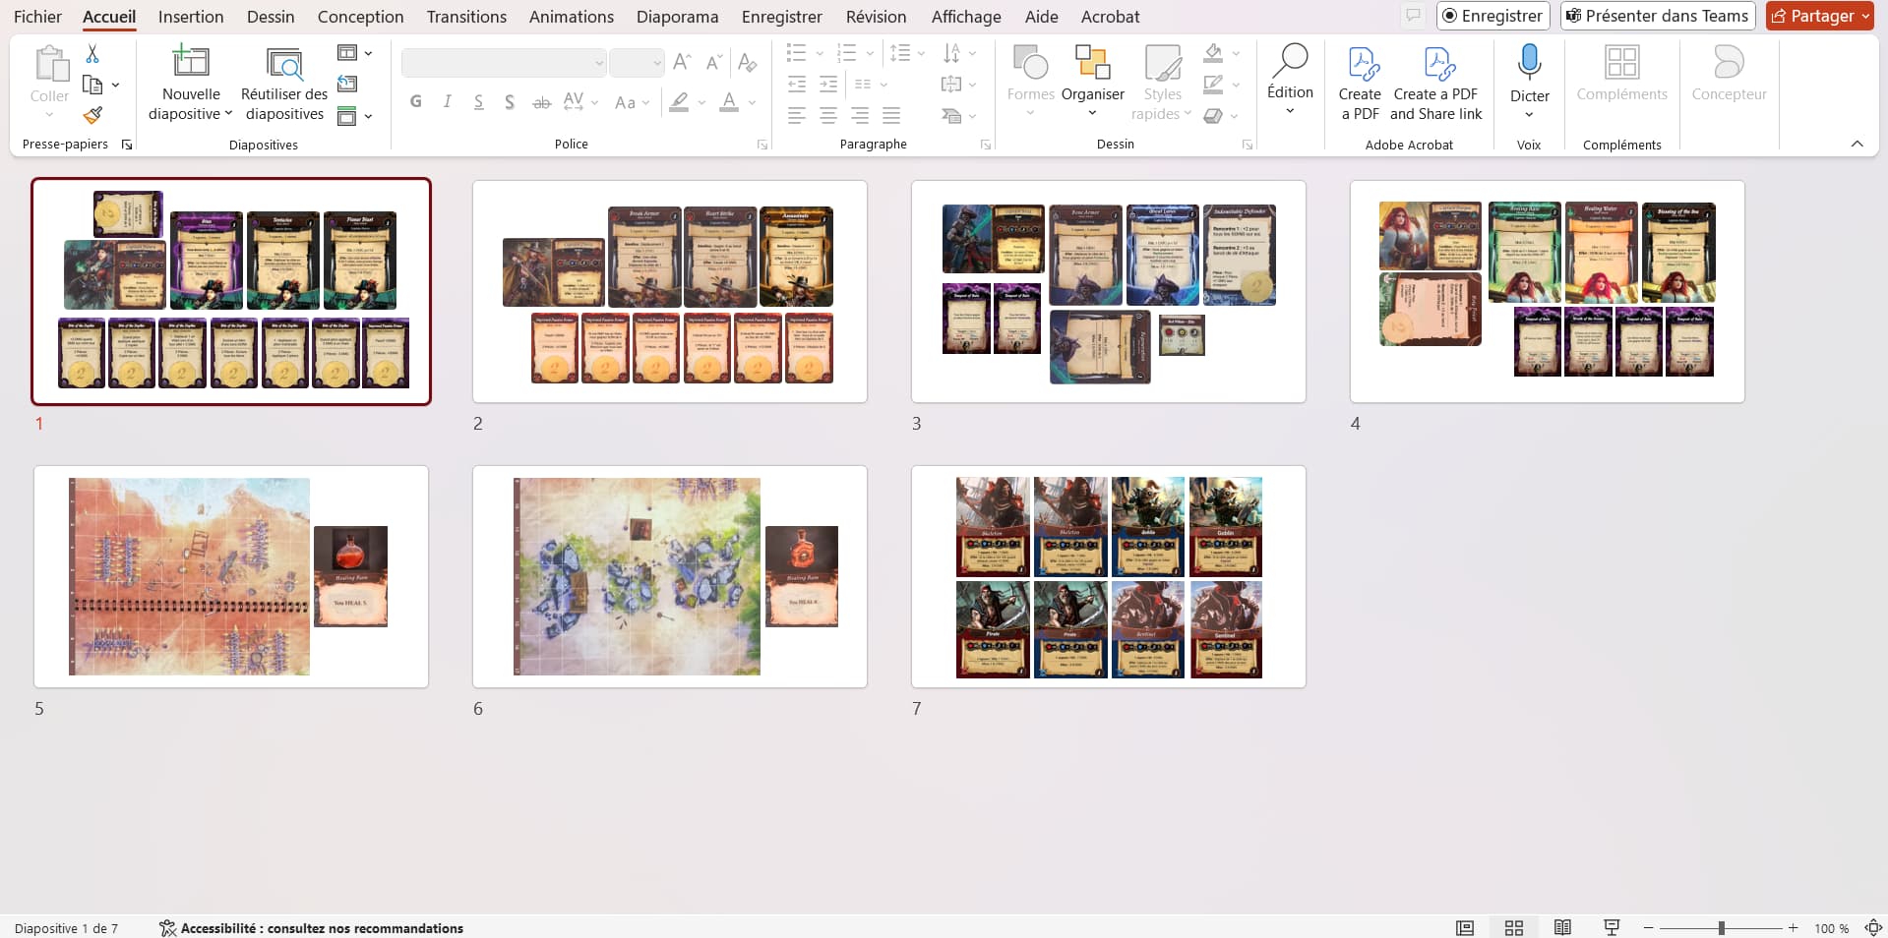This screenshot has width=1888, height=938.
Task: Expand the Coller paste options arrow
Action: pyautogui.click(x=49, y=114)
